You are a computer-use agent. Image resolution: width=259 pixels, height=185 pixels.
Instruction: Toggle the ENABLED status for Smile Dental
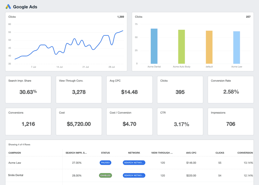pos(105,175)
